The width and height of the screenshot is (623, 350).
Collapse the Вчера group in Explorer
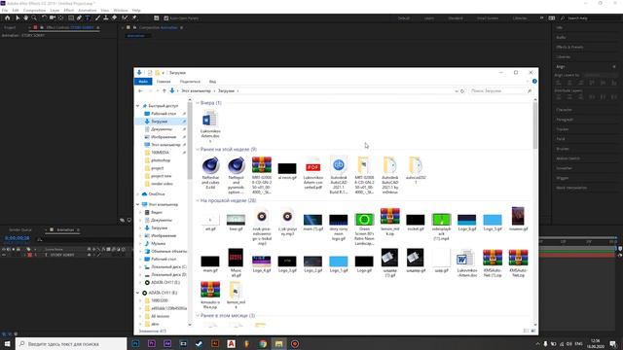coord(198,103)
